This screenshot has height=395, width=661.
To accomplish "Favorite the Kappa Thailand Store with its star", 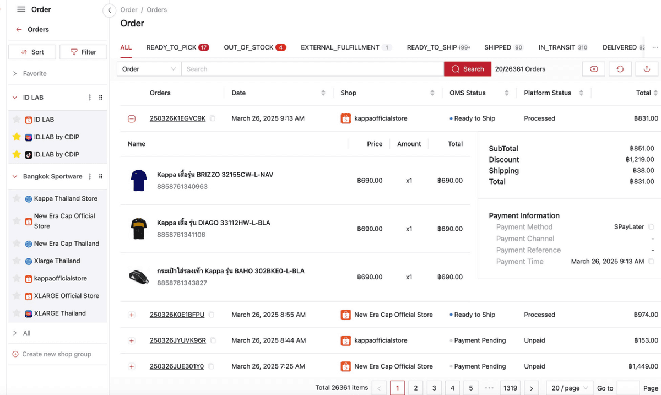I will tap(18, 198).
